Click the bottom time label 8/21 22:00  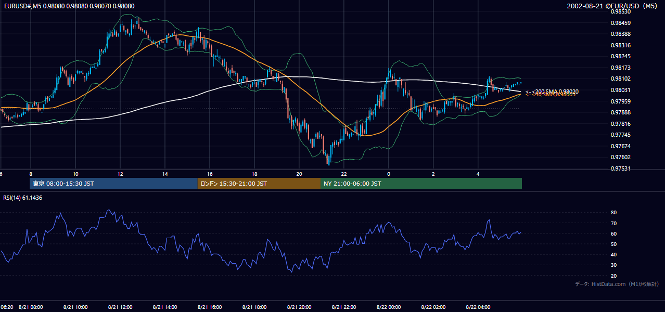point(344,307)
